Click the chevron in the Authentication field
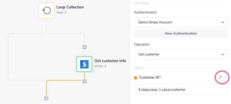Image resolution: width=231 pixels, height=104 pixels. [x=222, y=22]
